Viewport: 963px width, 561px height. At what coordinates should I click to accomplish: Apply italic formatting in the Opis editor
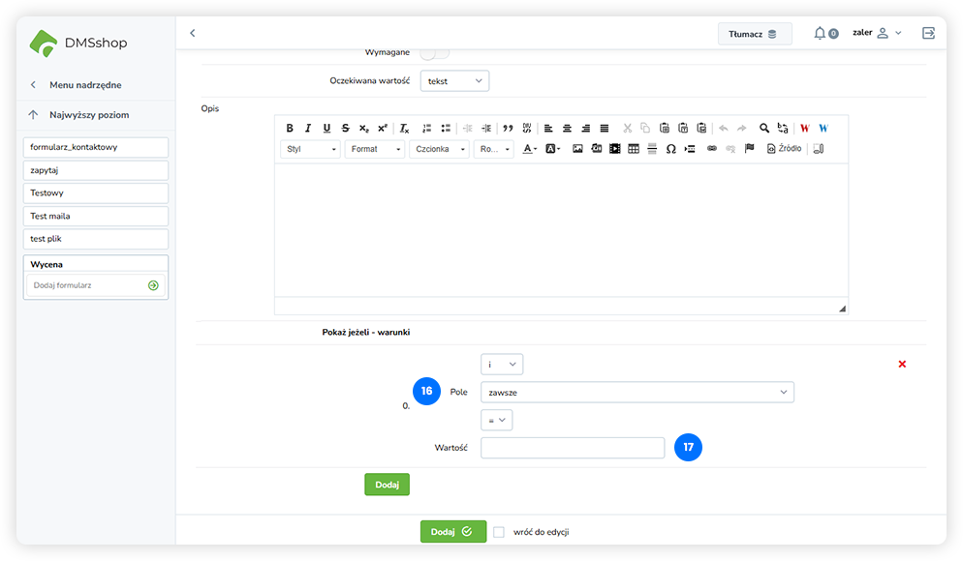click(x=308, y=128)
